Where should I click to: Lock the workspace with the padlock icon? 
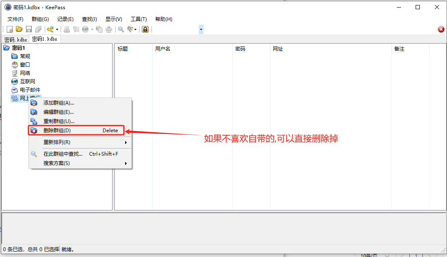(x=145, y=29)
